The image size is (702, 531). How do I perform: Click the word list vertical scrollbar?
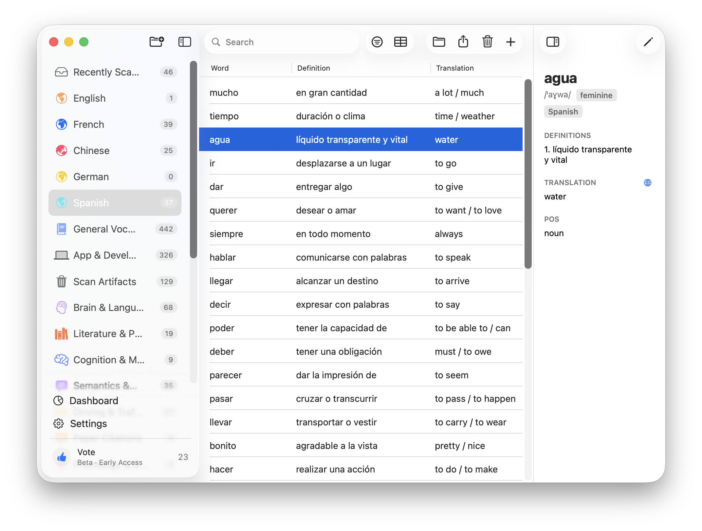pos(528,174)
